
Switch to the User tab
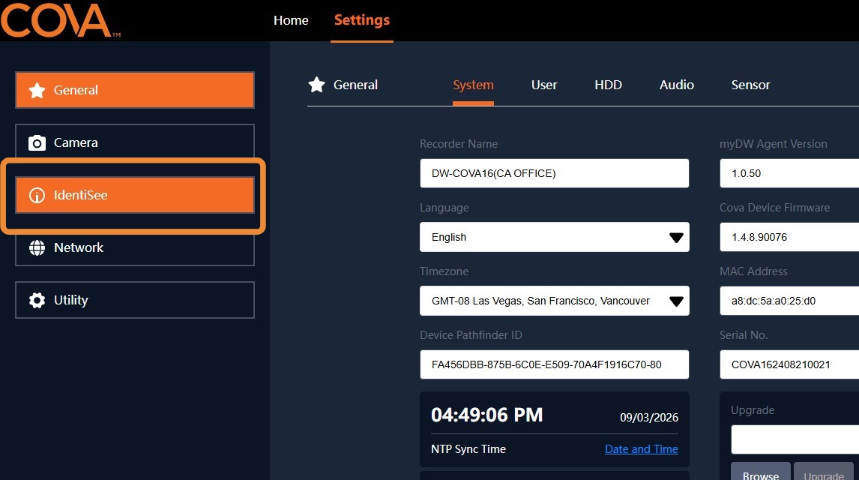[544, 85]
